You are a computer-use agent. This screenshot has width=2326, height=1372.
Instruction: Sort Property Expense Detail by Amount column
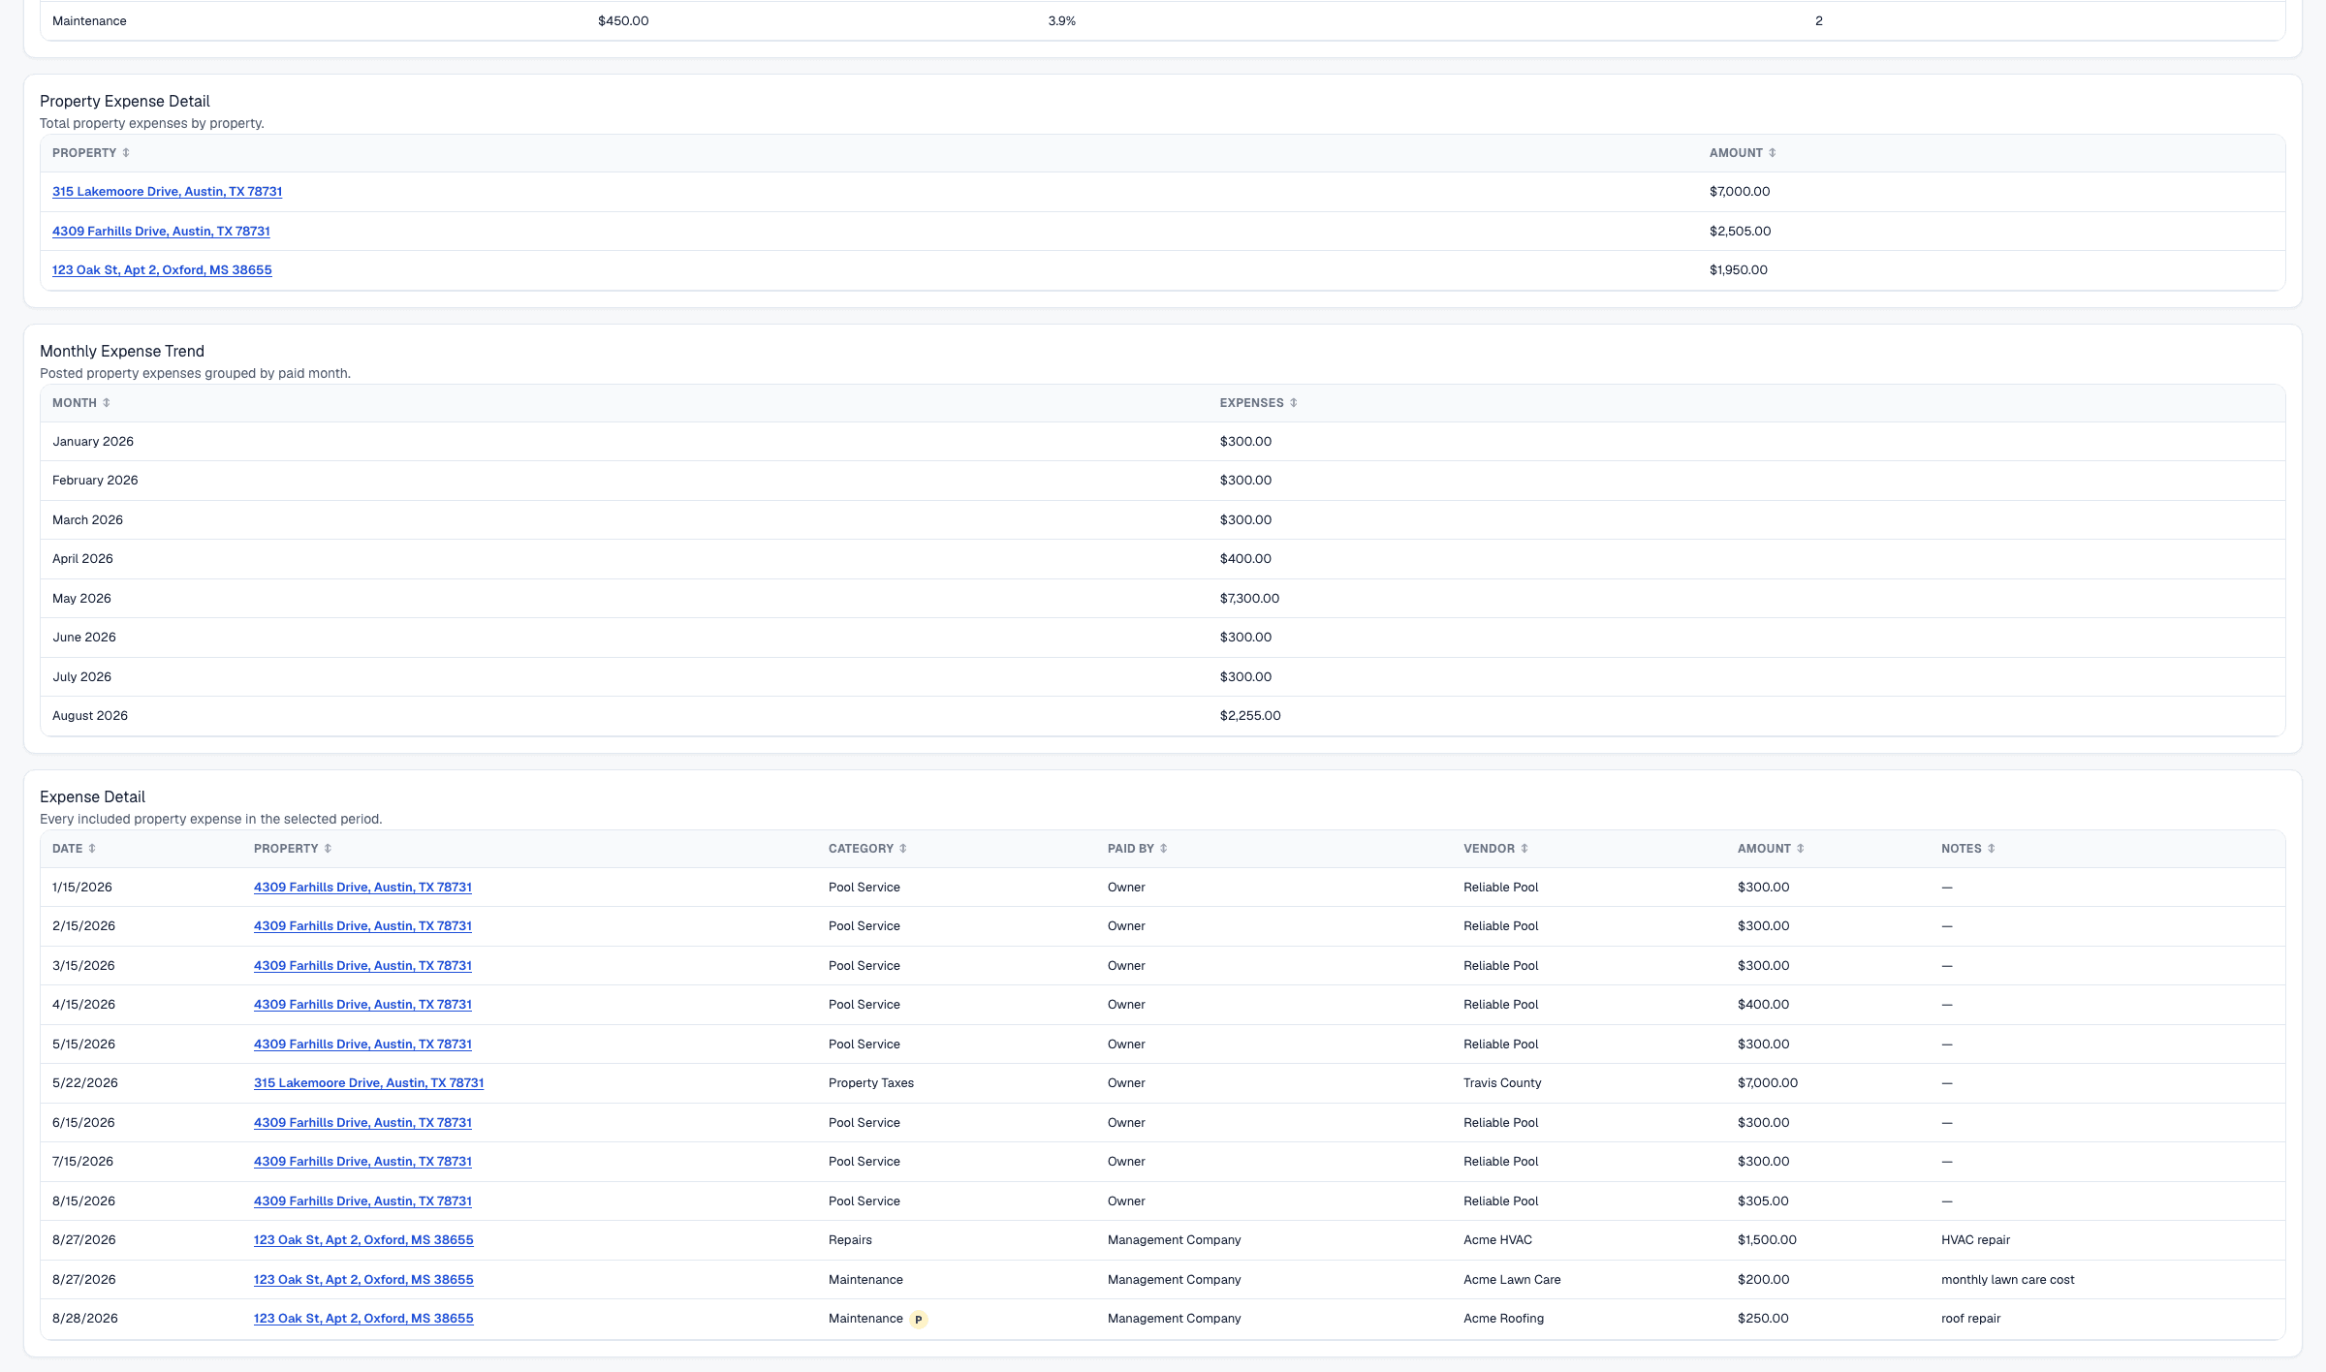click(1742, 153)
